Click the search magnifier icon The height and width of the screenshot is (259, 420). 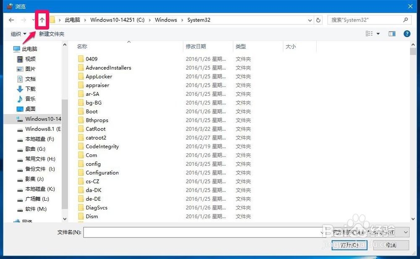click(x=405, y=20)
